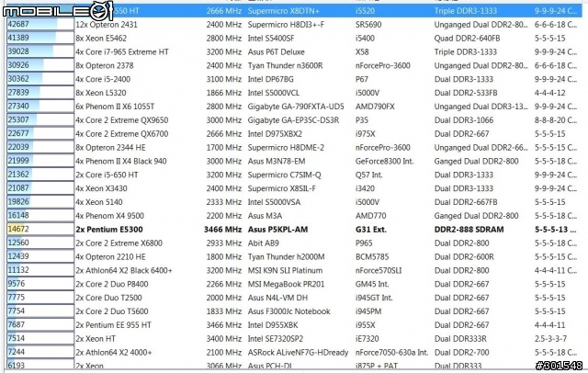Viewport: 588px width, 373px height.
Task: Choose the 2x Core i5-650 HT row
Action: point(294,175)
